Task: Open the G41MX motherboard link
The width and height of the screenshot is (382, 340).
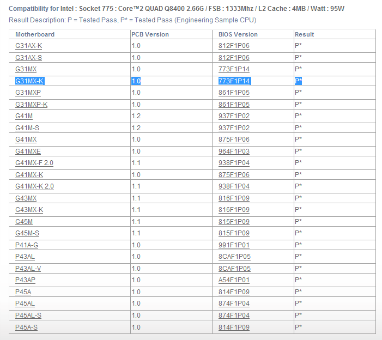Action: click(26, 139)
